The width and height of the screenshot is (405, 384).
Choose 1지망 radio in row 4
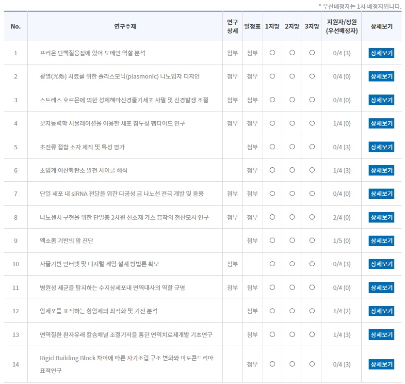272,123
